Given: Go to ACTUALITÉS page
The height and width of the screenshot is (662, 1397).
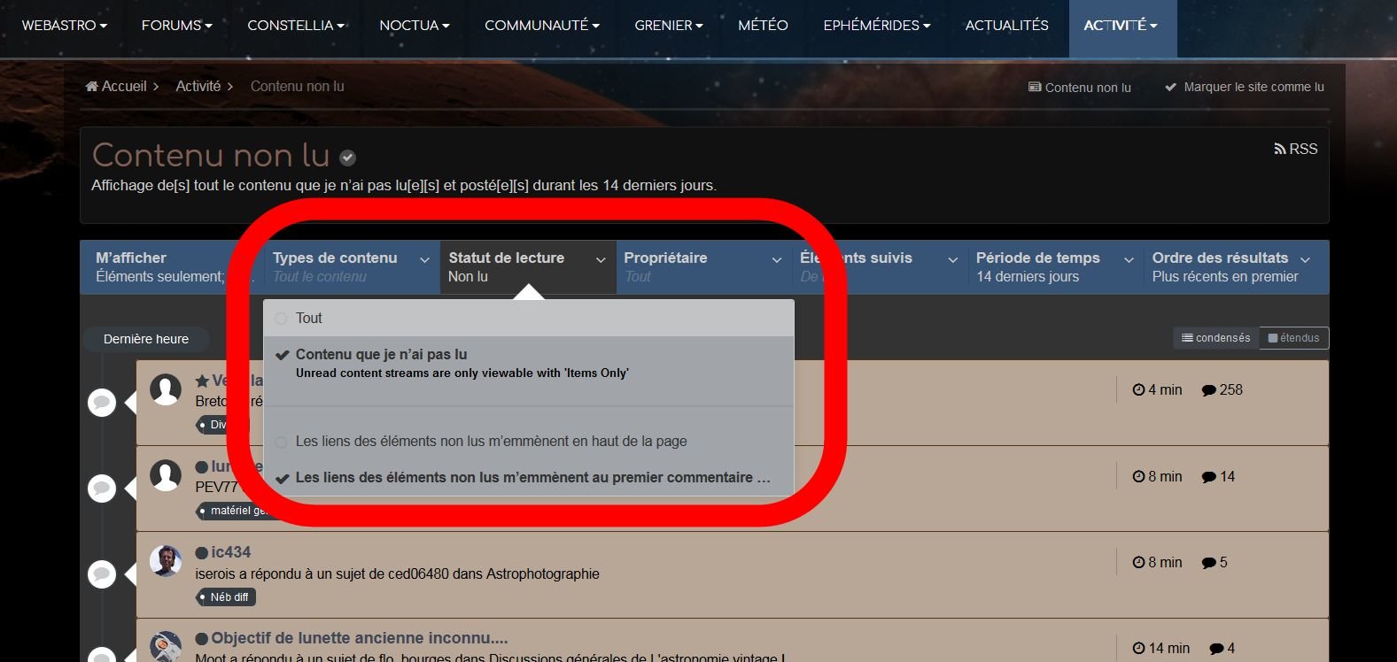Looking at the screenshot, I should click(1006, 26).
